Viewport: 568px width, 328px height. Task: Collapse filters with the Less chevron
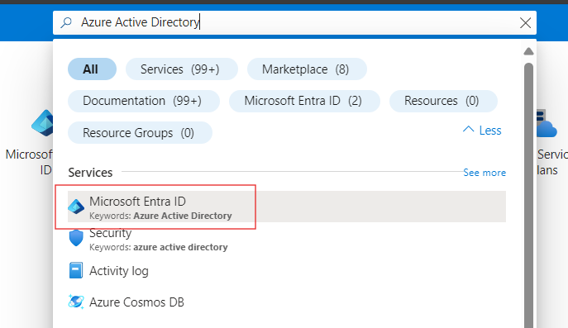coord(482,131)
